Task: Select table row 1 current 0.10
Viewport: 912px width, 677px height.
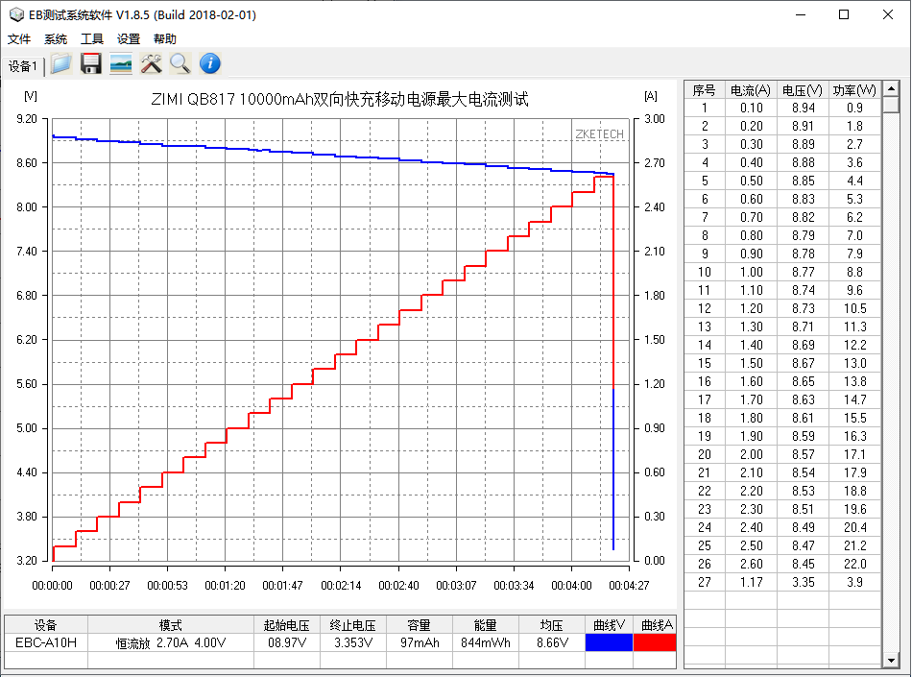Action: click(751, 109)
